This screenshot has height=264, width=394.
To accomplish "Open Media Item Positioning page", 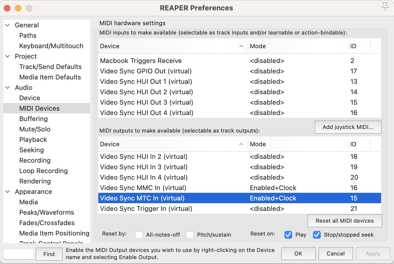I will [54, 233].
